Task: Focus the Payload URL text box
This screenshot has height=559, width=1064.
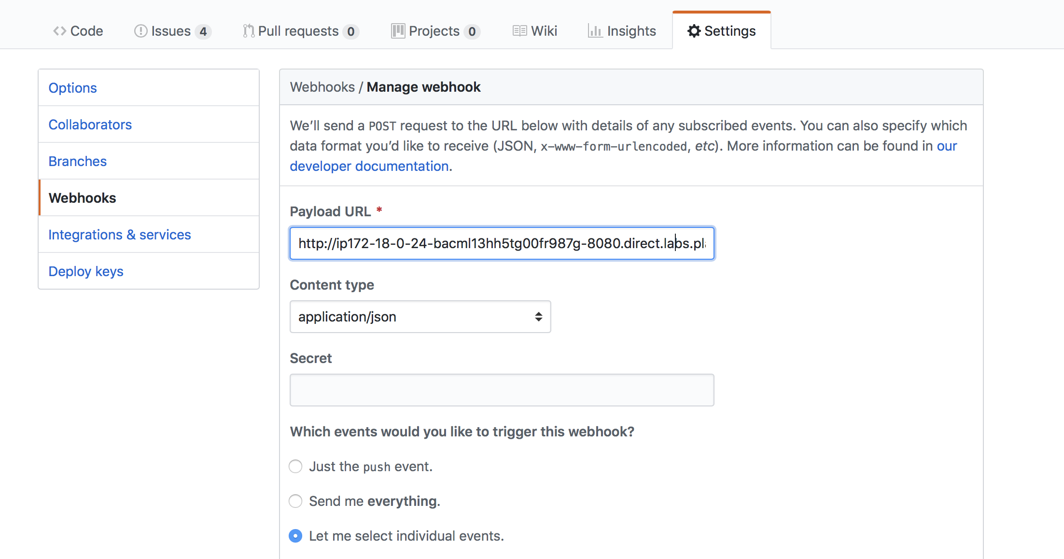Action: pos(502,243)
